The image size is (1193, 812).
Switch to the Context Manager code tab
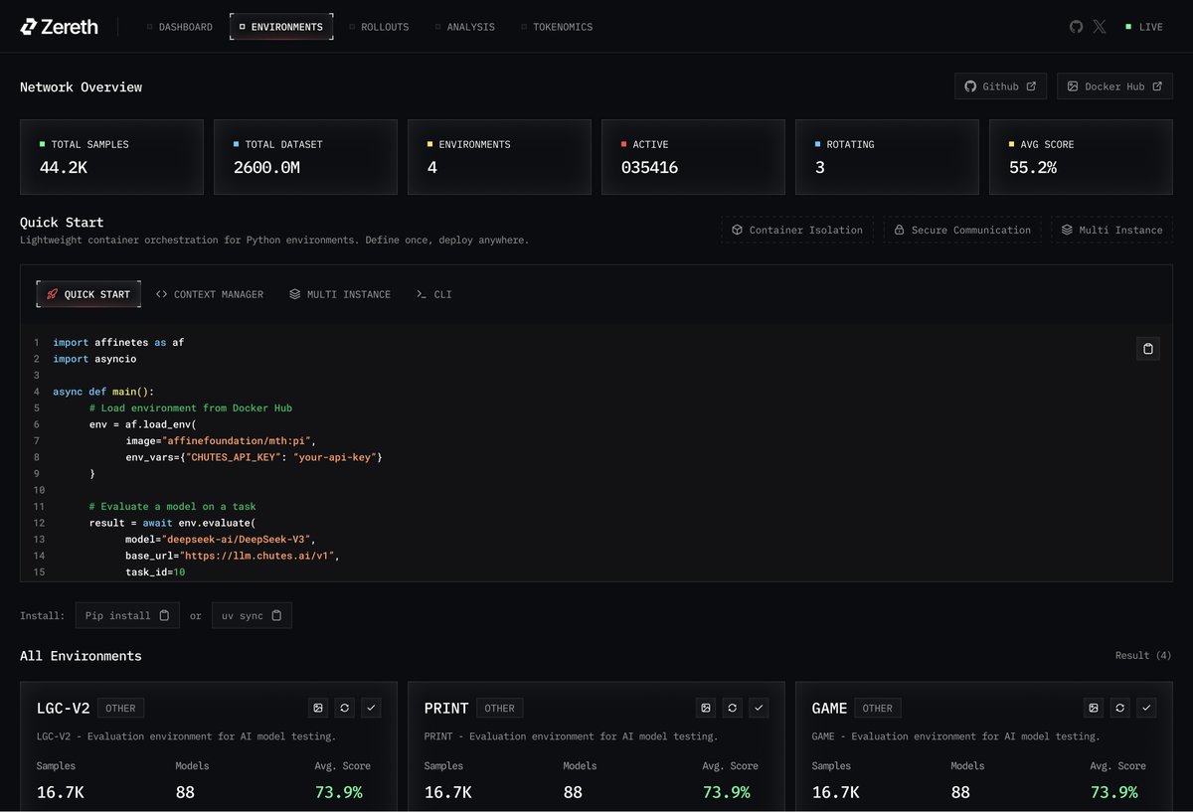[x=210, y=294]
